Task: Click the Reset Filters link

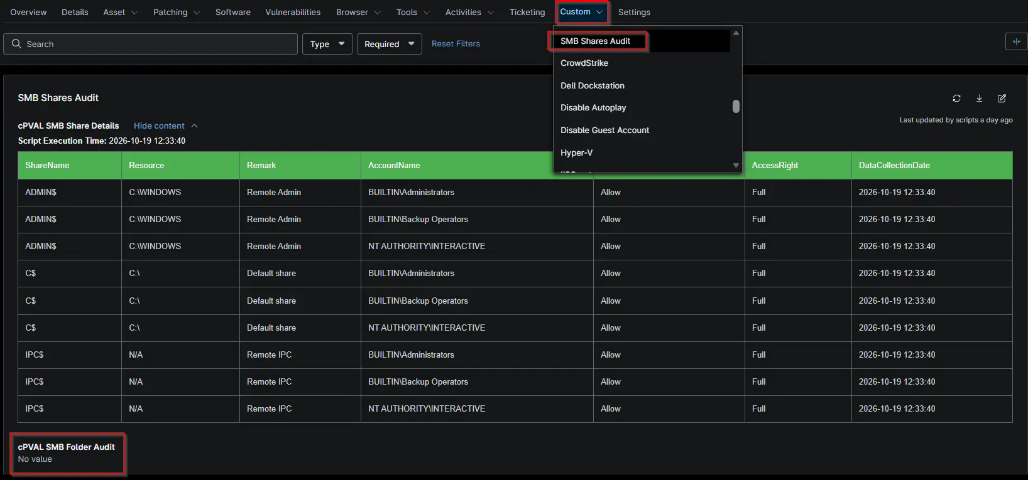Action: point(456,43)
